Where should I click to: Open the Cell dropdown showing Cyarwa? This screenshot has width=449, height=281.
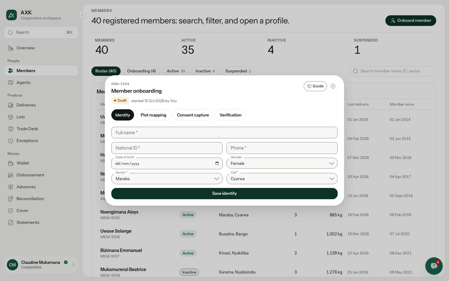(282, 179)
